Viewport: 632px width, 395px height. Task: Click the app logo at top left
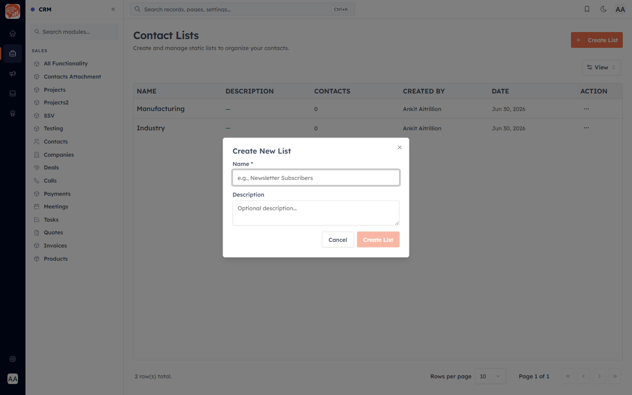pyautogui.click(x=13, y=11)
